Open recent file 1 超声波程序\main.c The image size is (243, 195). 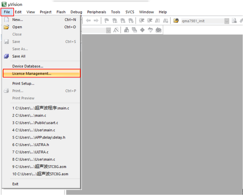(41, 108)
